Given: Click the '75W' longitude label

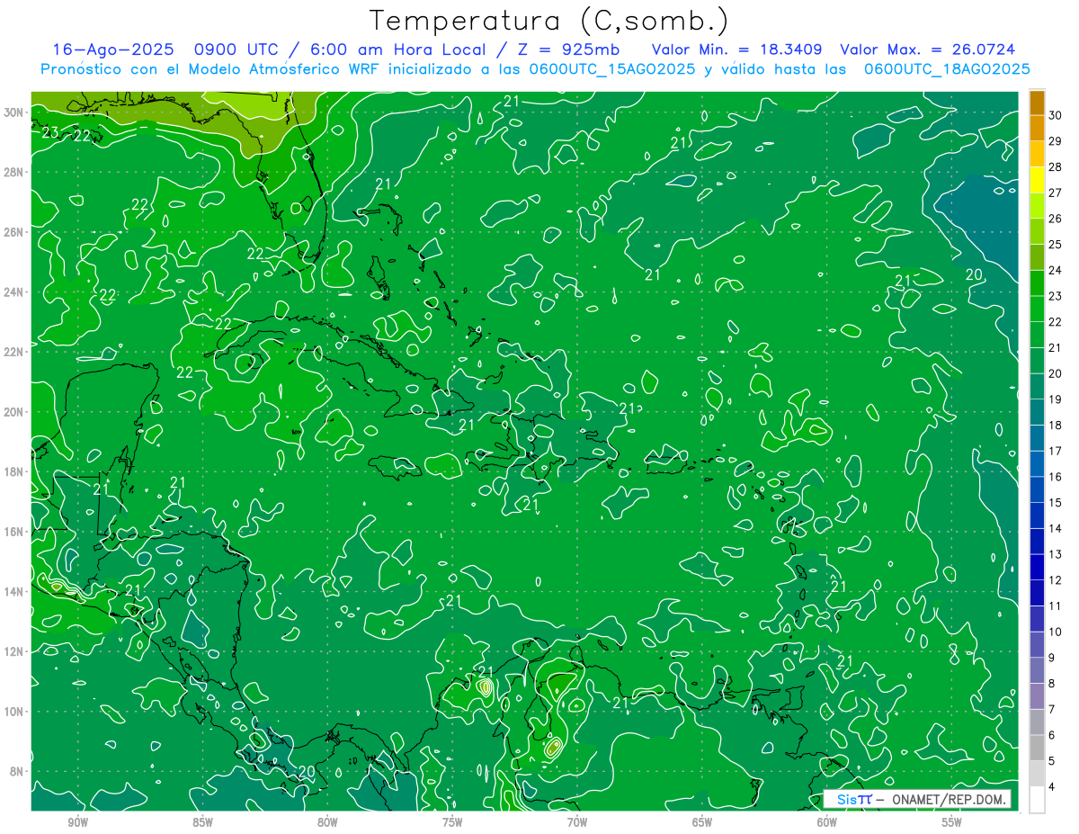Looking at the screenshot, I should tap(452, 822).
